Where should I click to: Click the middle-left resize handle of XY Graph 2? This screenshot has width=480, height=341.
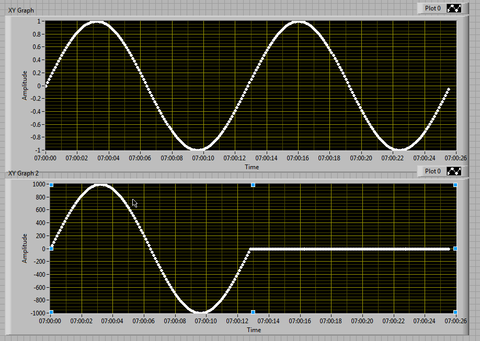(x=51, y=249)
